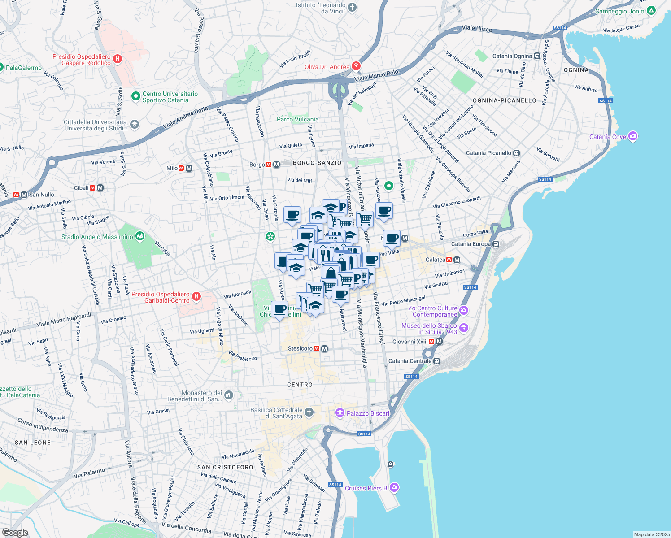671x538 pixels.
Task: Select the 'Via Palermo' road label
Action: pos(90,473)
